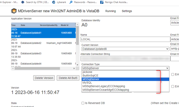The width and height of the screenshot is (179, 107).
Task: Collapse the Connection Type dropdown
Action: 125,68
